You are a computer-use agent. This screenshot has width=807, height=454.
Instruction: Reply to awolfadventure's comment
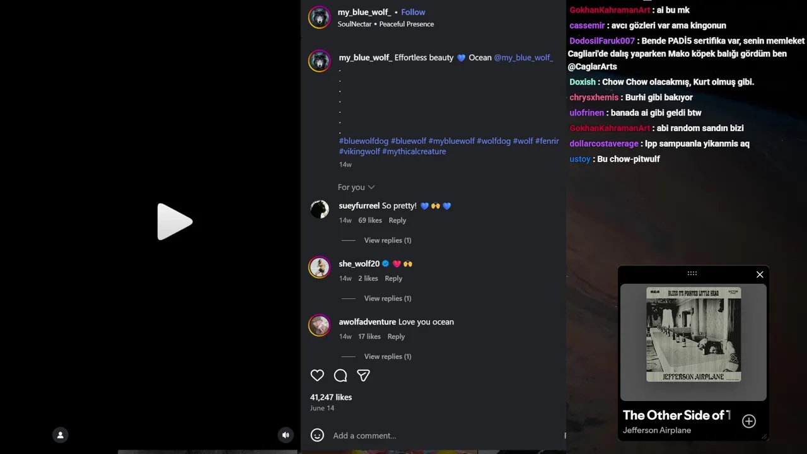396,337
